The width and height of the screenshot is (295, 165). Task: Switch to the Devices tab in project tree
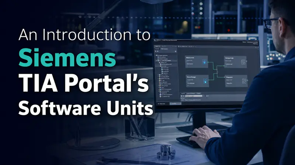pyautogui.click(x=157, y=49)
